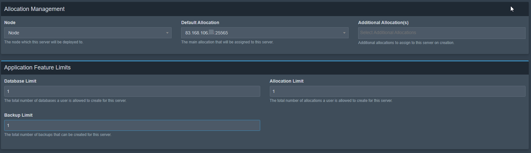This screenshot has width=531, height=153.
Task: Open the Node selection dropdown
Action: [x=87, y=33]
